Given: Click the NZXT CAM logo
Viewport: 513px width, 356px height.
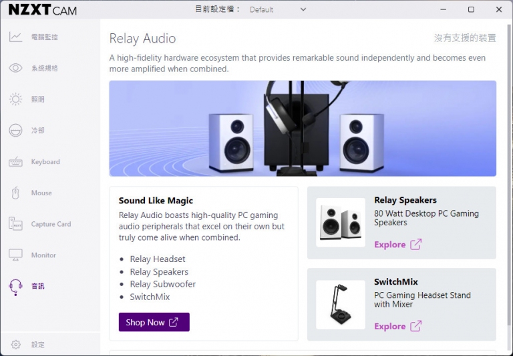Looking at the screenshot, I should [x=43, y=10].
